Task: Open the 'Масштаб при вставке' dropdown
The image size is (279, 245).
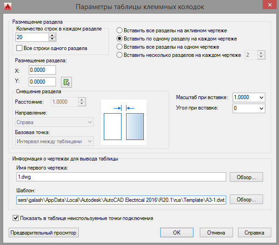Action: 261,98
